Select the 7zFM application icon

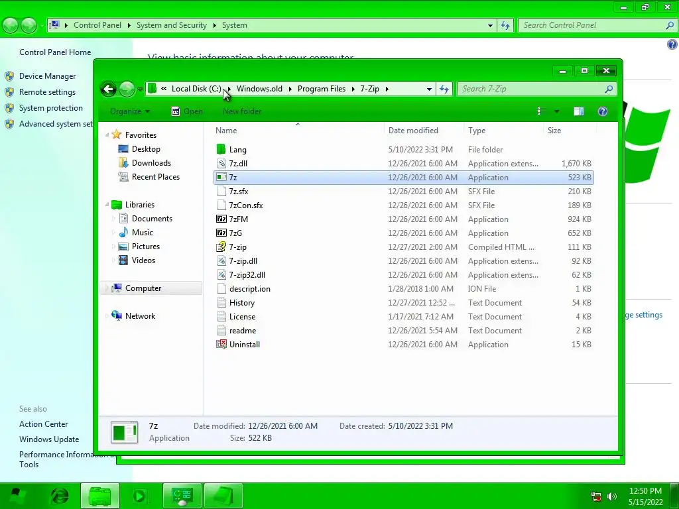221,219
